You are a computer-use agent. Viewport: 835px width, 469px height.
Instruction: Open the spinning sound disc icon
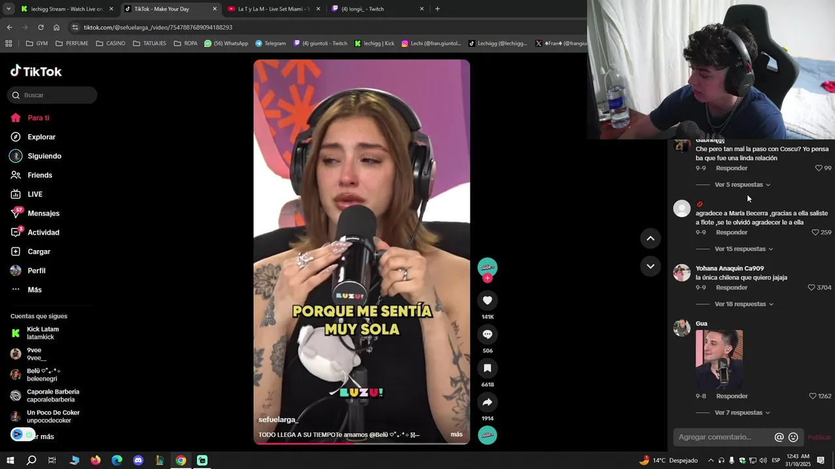487,434
